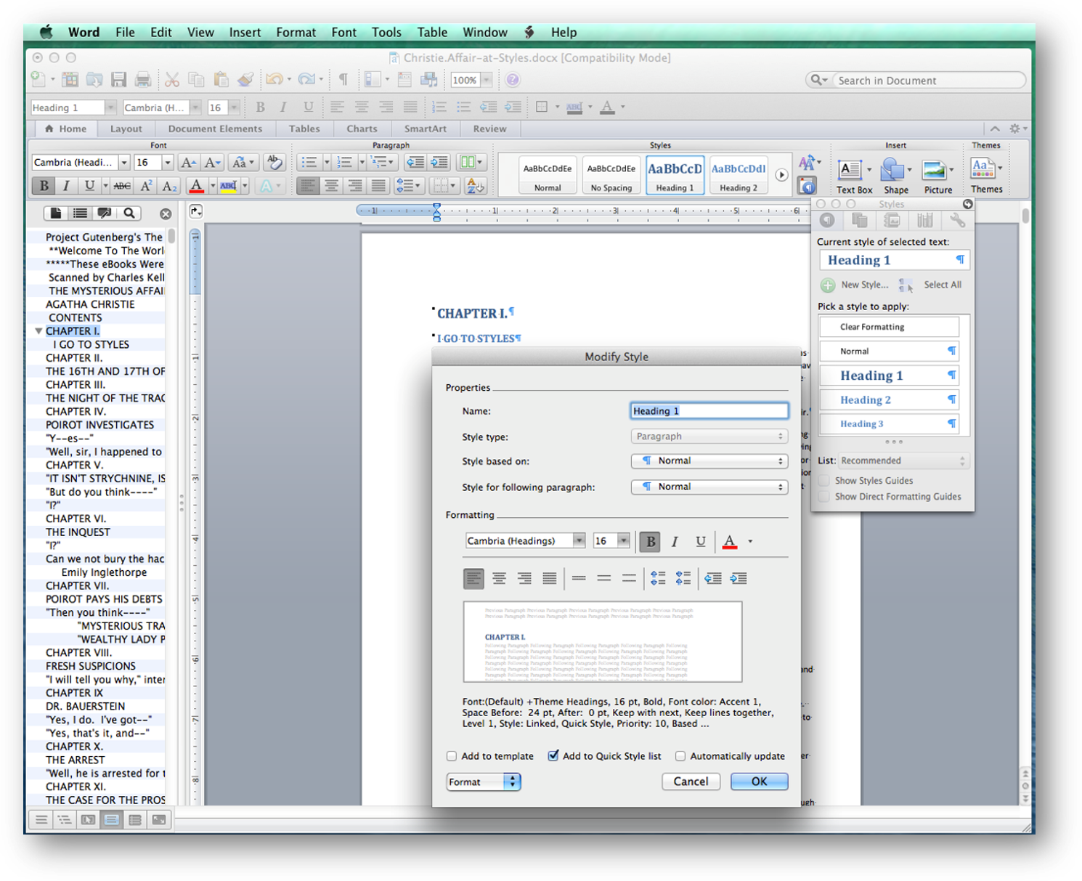Open the Format popup menu

(x=483, y=782)
